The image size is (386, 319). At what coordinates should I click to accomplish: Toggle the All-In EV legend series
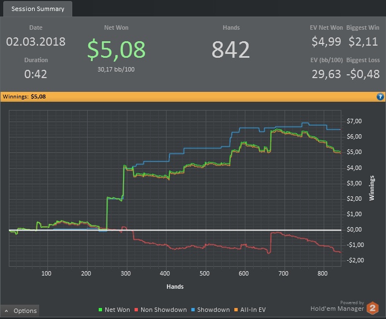coord(250,310)
